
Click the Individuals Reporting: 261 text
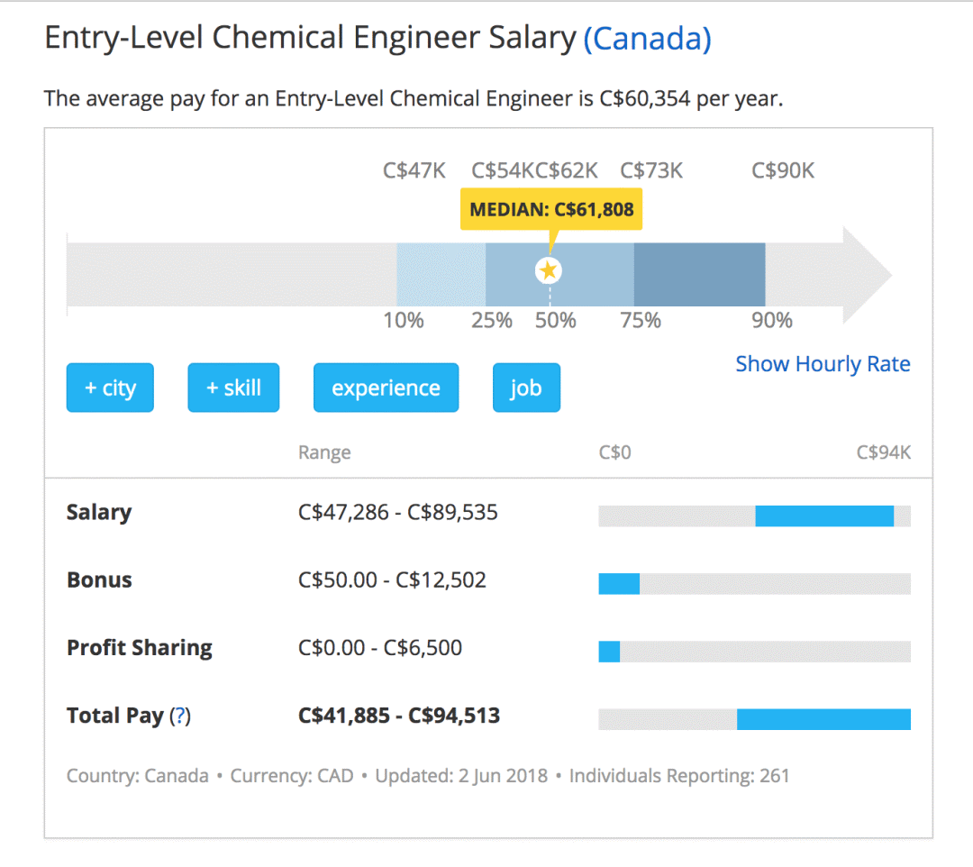679,776
